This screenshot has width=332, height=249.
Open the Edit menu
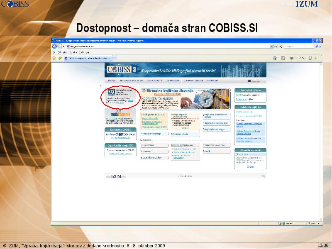[59, 52]
